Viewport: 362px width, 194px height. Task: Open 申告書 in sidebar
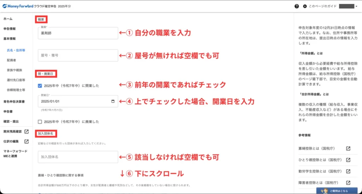[x=8, y=111]
